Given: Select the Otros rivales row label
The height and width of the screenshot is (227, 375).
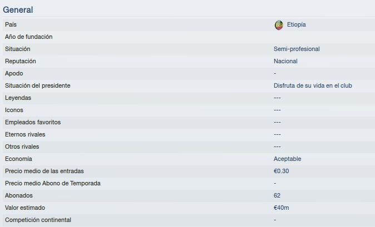Looking at the screenshot, I should point(22,147).
